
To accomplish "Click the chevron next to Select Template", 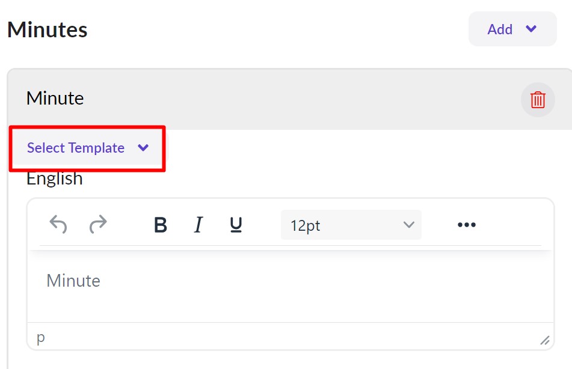I will click(143, 148).
